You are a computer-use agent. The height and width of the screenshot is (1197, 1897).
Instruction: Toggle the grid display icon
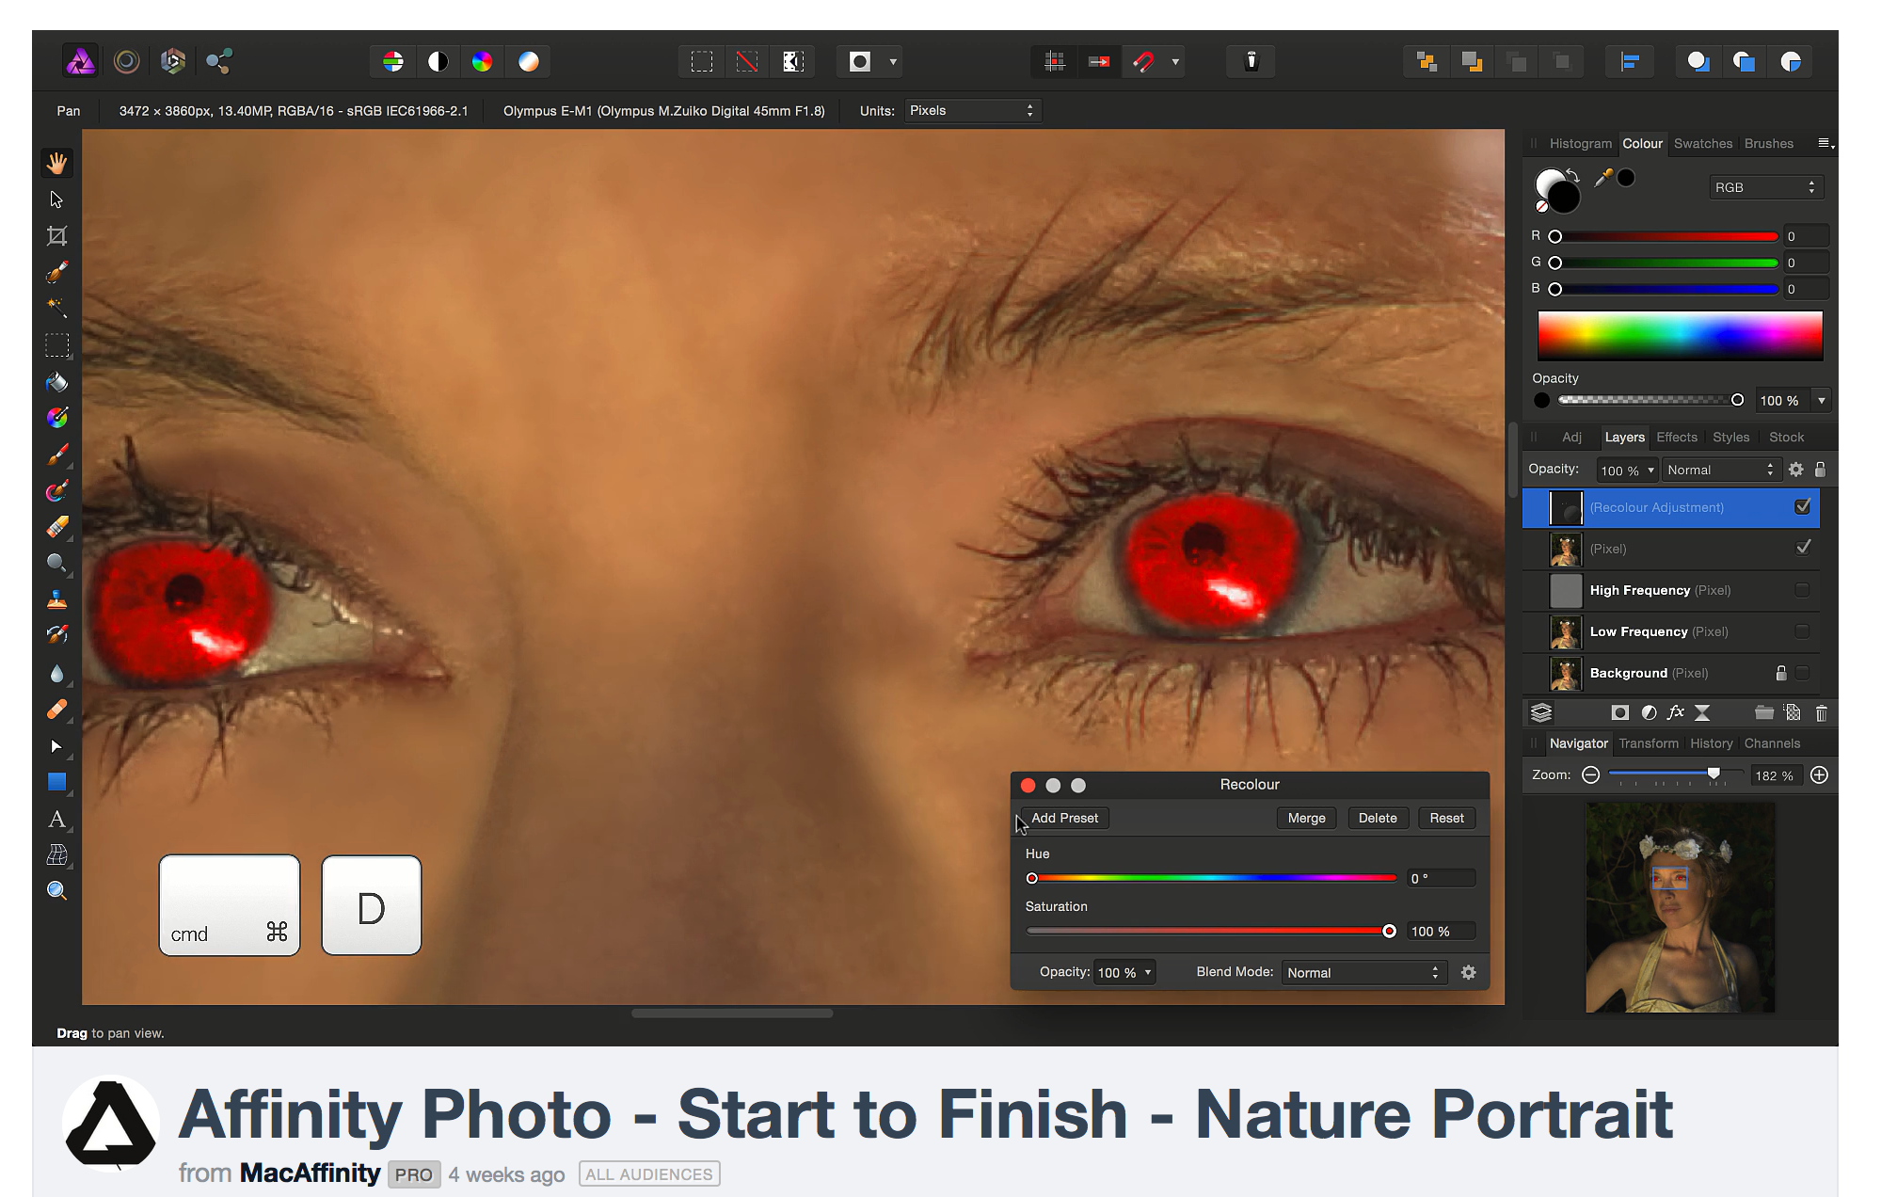point(1055,62)
